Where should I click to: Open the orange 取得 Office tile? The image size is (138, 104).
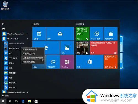[x=111, y=62]
